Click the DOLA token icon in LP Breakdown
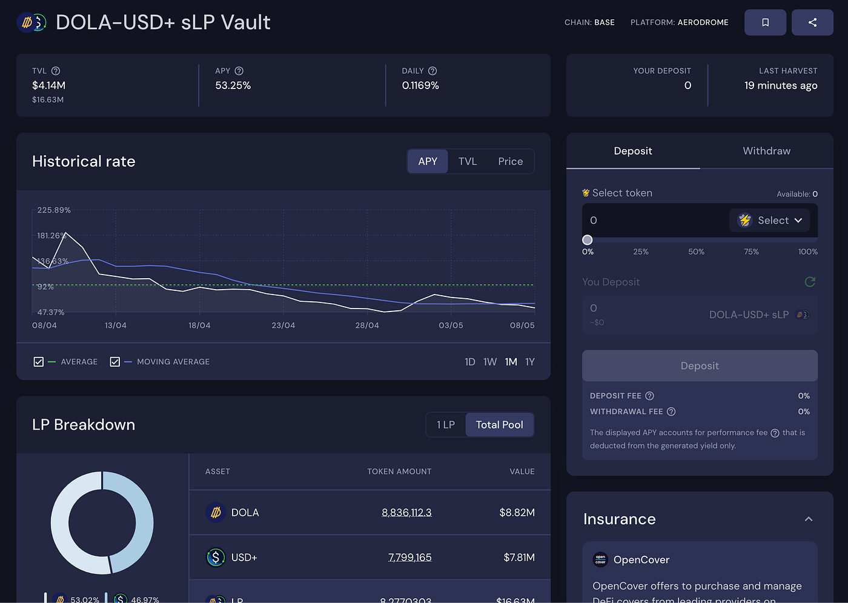848x603 pixels. tap(216, 512)
